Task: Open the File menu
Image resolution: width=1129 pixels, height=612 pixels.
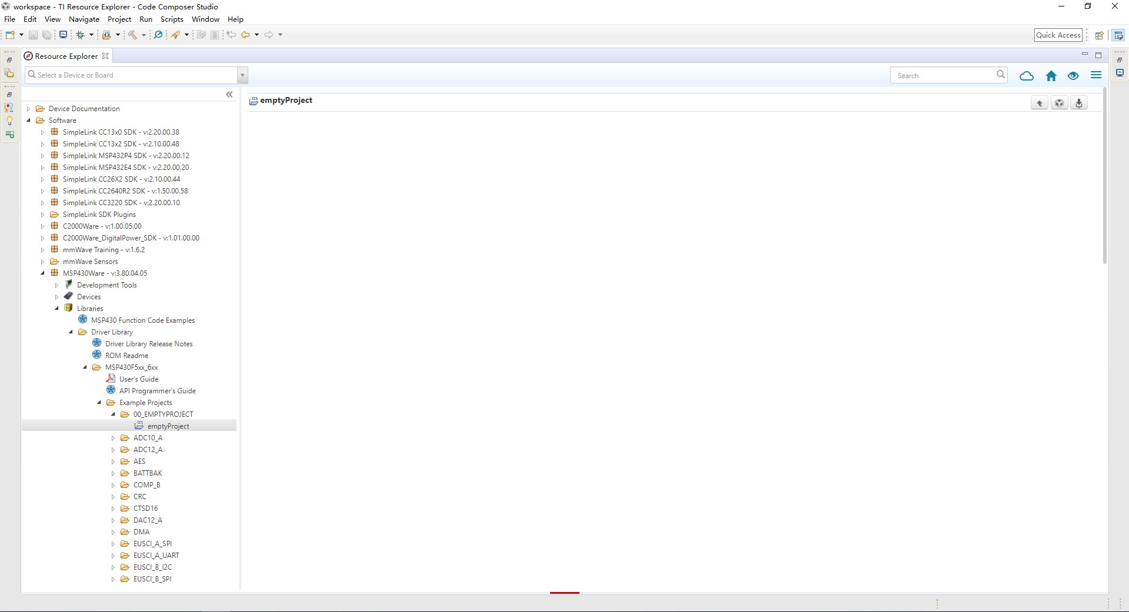Action: 9,19
